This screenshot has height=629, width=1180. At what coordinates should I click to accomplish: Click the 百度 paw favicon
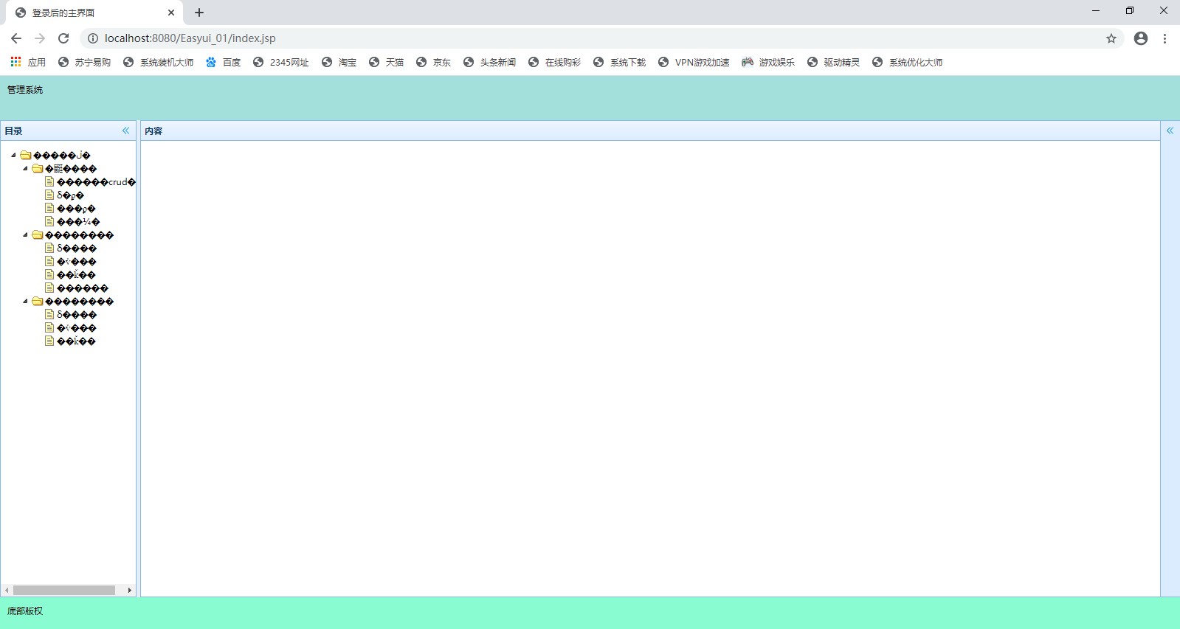click(x=211, y=62)
